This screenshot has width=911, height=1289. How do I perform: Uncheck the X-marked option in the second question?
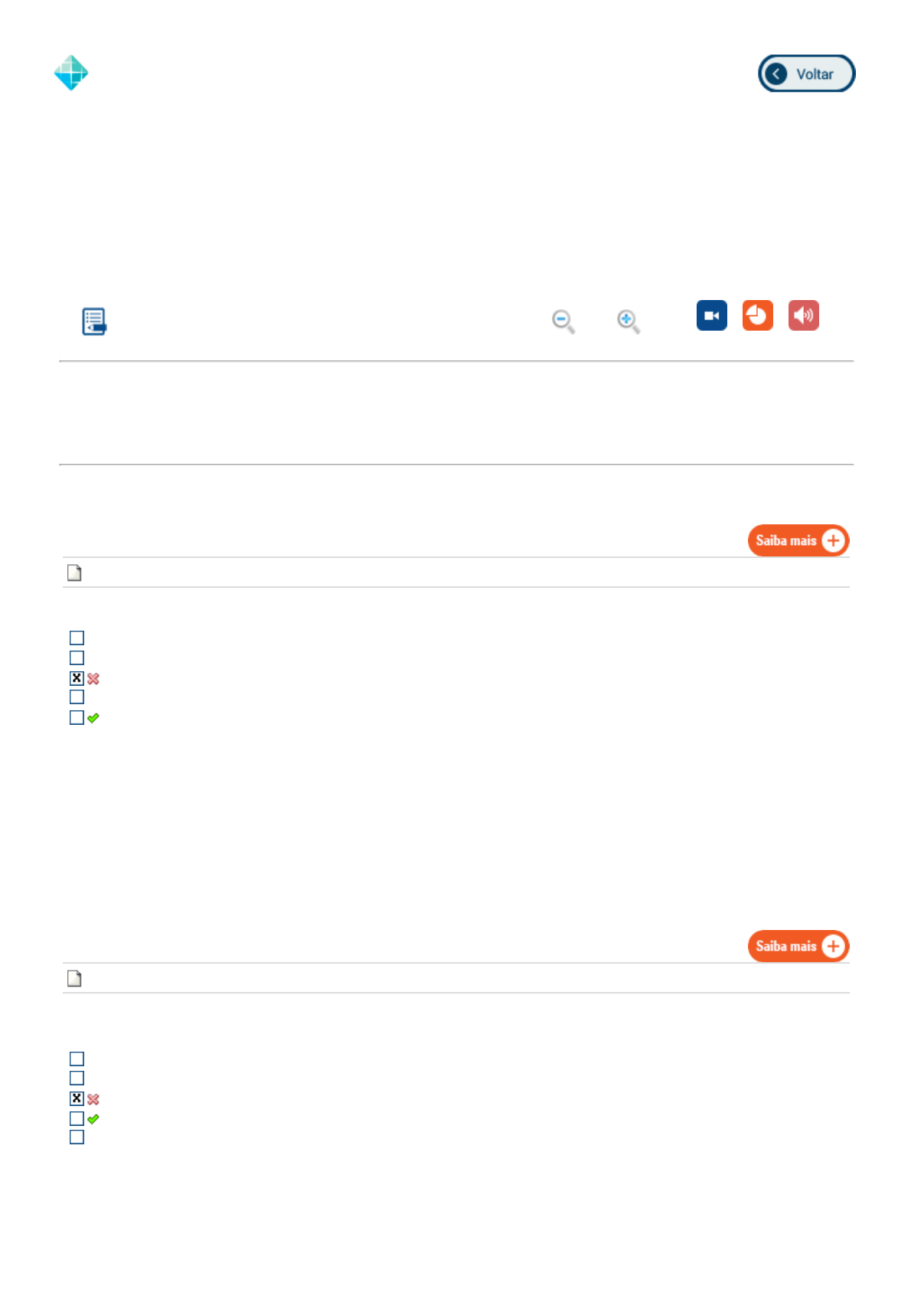tap(77, 1098)
